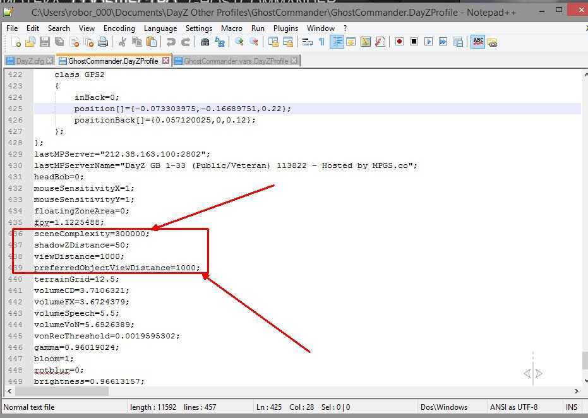Image resolution: width=588 pixels, height=418 pixels.
Task: Expand the Settings menu
Action: [198, 28]
